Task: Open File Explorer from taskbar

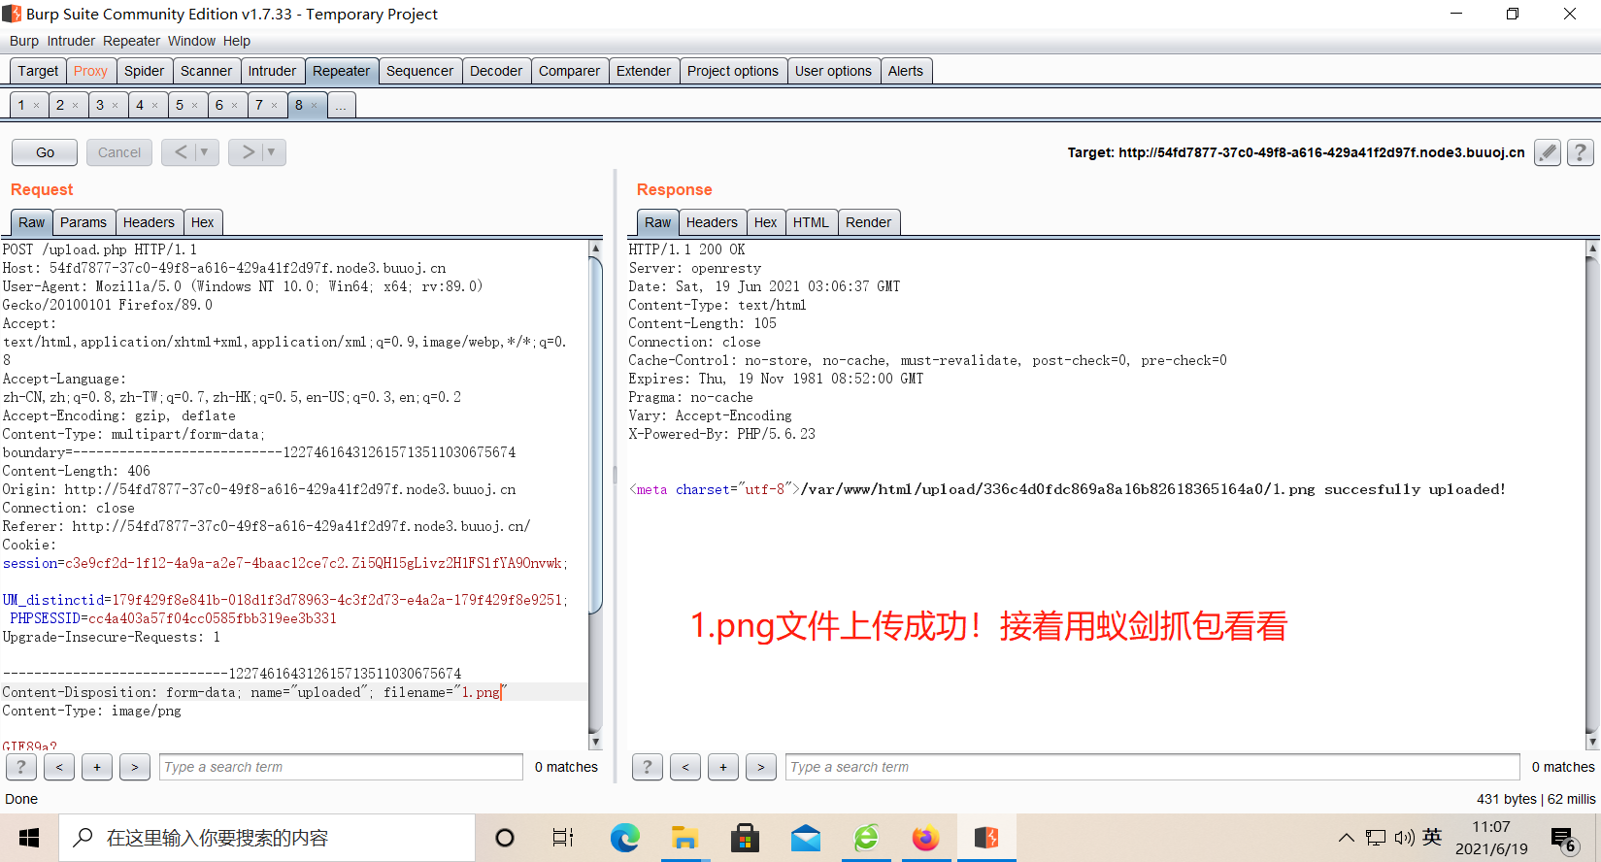Action: pyautogui.click(x=684, y=838)
